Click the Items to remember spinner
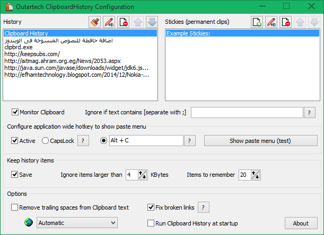Screen dimensions: 324x235 point(256,175)
